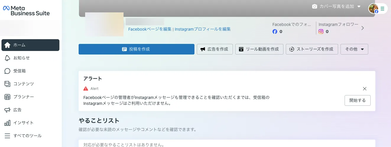This screenshot has height=147, width=391.
Task: Click the hamburger icon beside すべてのツール
Action: click(7, 136)
